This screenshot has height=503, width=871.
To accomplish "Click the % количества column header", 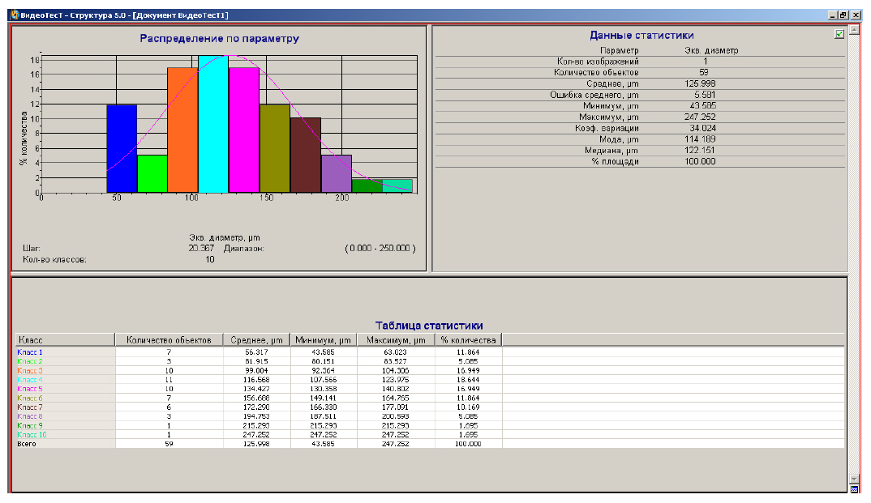I will [x=468, y=340].
